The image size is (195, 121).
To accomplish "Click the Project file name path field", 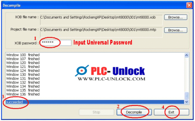I will pos(101,32).
